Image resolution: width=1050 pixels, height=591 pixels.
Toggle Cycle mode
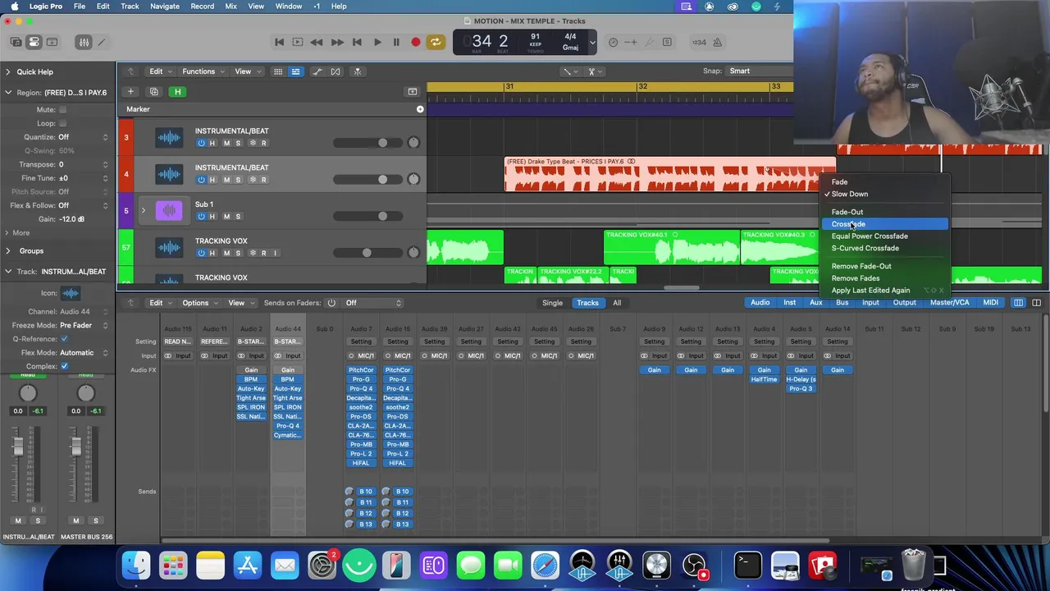[x=436, y=42]
